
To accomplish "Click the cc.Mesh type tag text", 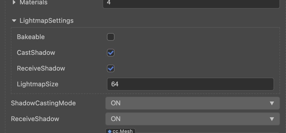I will pos(123,131).
